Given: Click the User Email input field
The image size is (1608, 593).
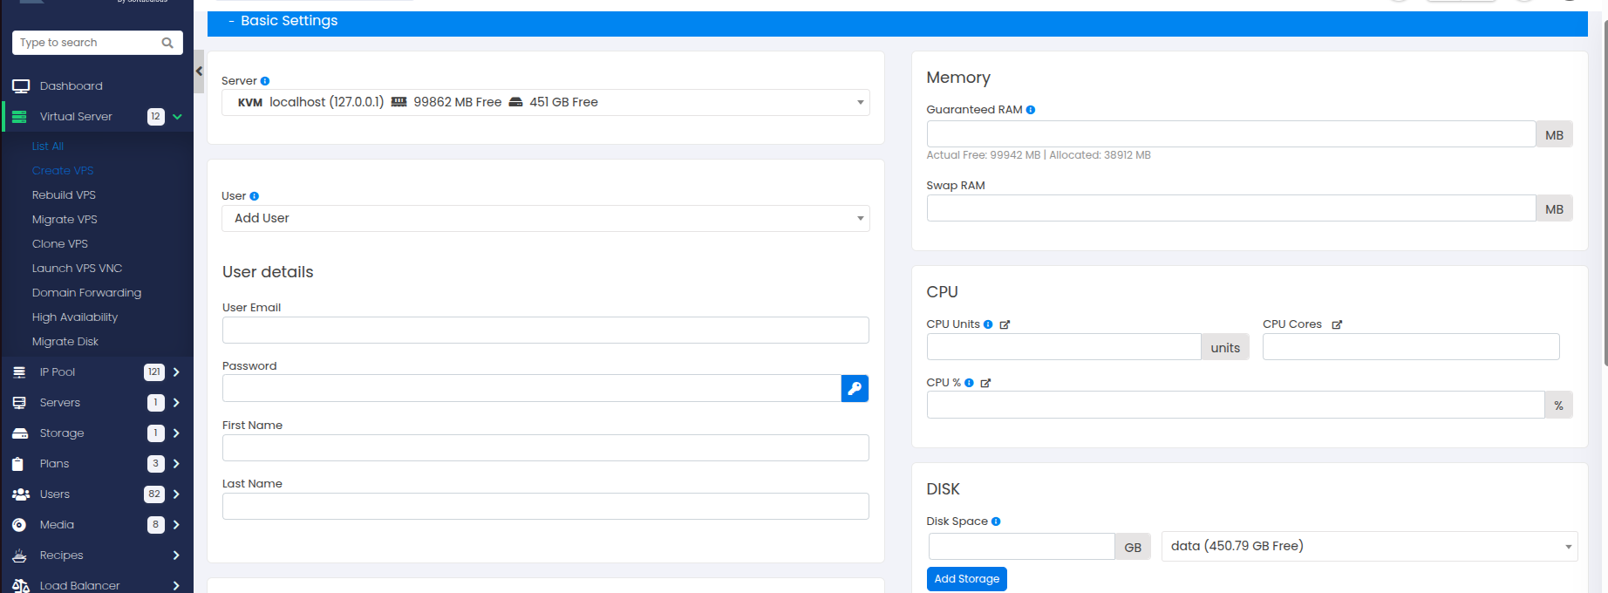Looking at the screenshot, I should [546, 330].
